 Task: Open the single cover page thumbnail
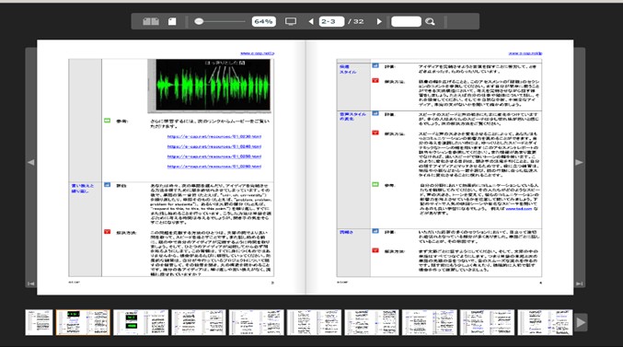[39, 322]
